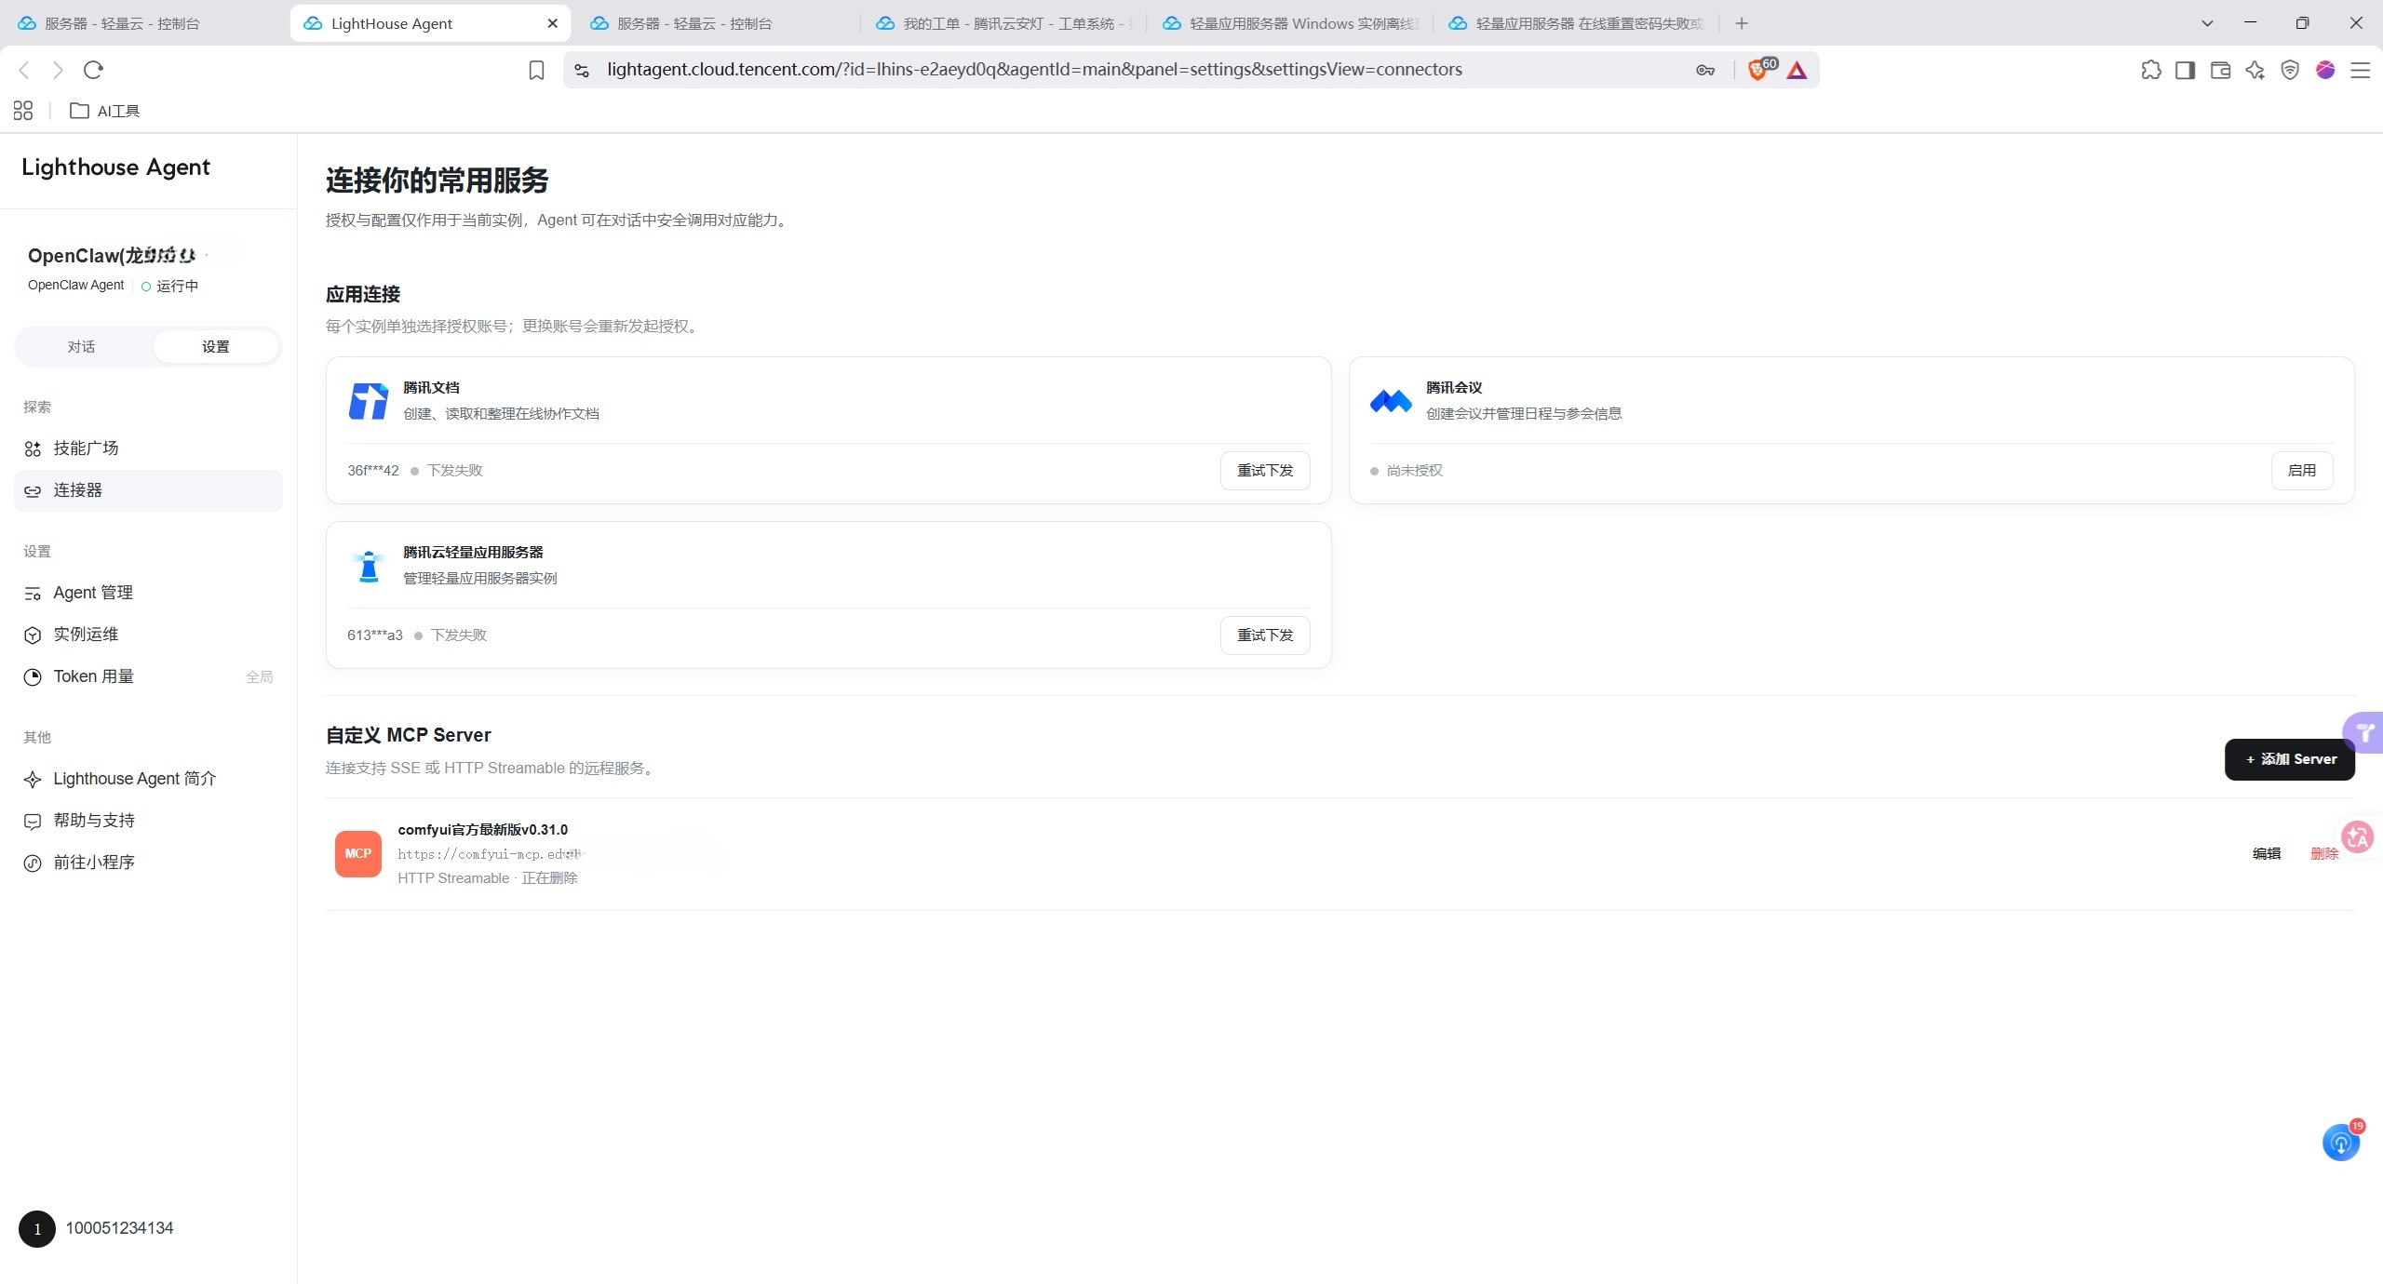Viewport: 2383px width, 1284px height.
Task: Open the browser apps grid icon
Action: (23, 111)
